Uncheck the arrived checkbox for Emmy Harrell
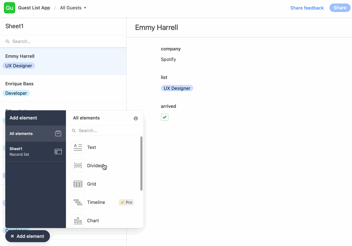 [x=164, y=117]
